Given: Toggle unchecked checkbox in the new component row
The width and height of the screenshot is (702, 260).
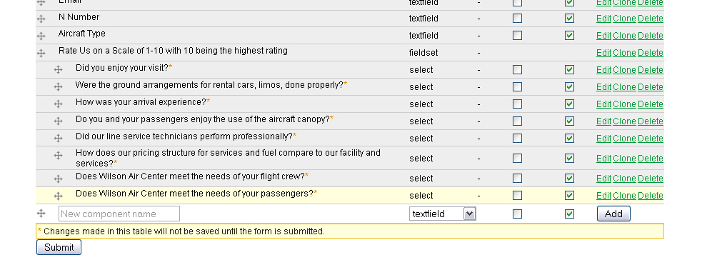Looking at the screenshot, I should (517, 214).
